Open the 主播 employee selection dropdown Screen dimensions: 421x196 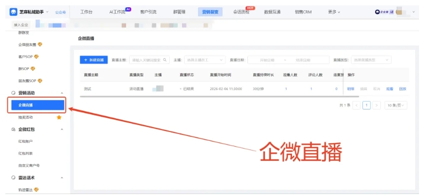(204, 60)
